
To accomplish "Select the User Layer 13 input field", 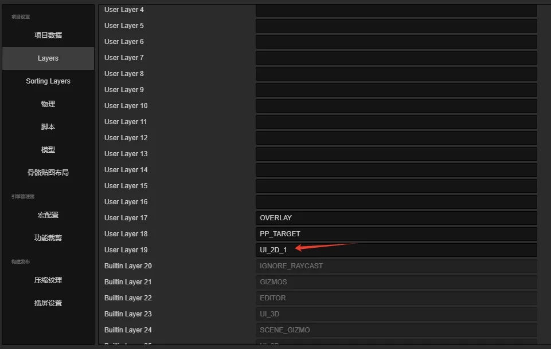I will click(396, 154).
